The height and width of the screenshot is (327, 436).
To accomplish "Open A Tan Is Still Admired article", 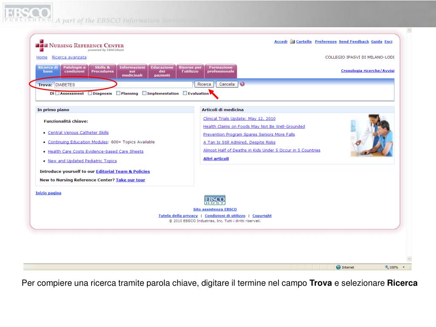I will (x=239, y=142).
